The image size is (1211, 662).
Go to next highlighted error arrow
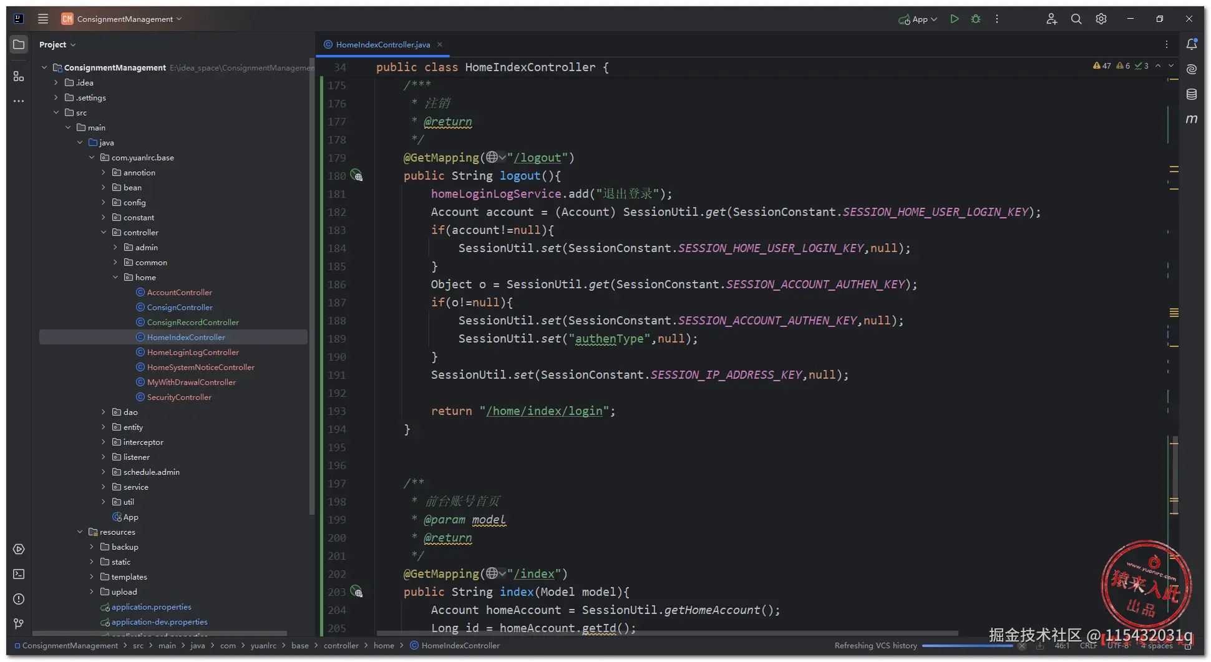(1171, 66)
